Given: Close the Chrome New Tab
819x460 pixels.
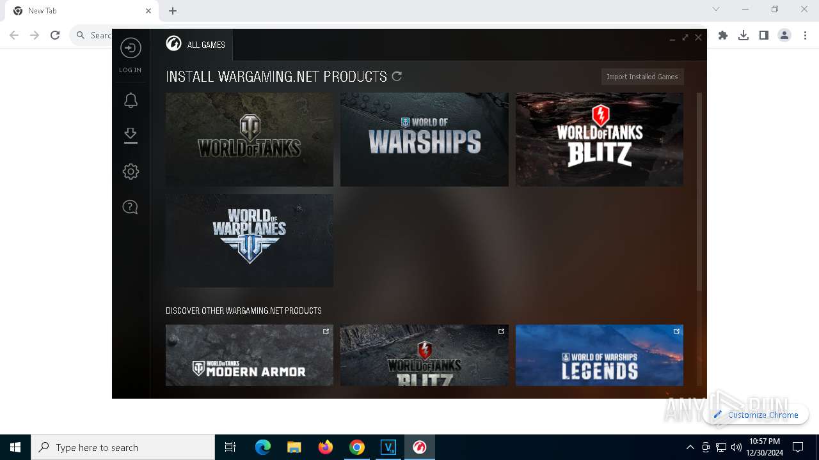Looking at the screenshot, I should pyautogui.click(x=148, y=11).
